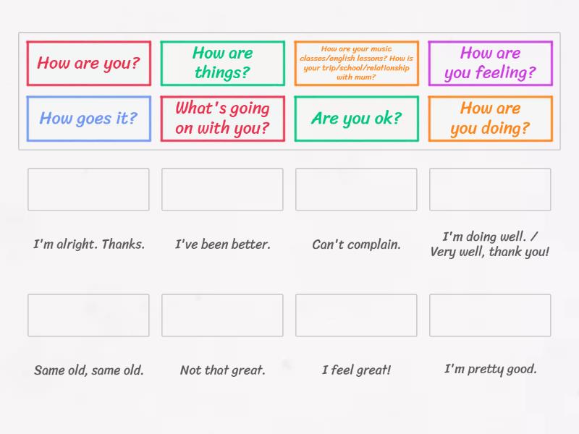Click the empty box above "Can't complain."
This screenshot has height=434, width=579.
click(356, 190)
